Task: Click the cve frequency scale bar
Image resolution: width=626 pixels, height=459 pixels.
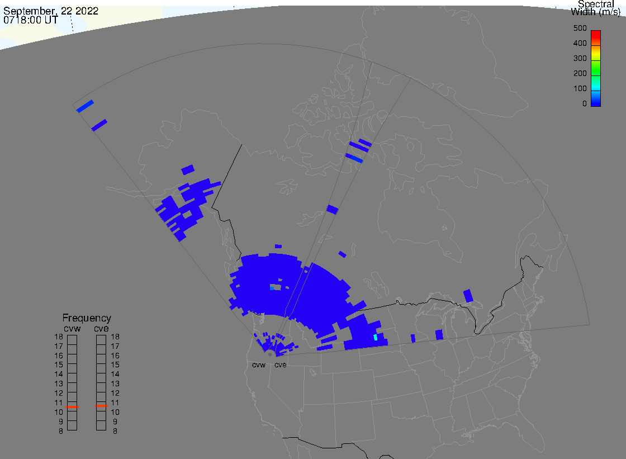Action: coord(101,383)
